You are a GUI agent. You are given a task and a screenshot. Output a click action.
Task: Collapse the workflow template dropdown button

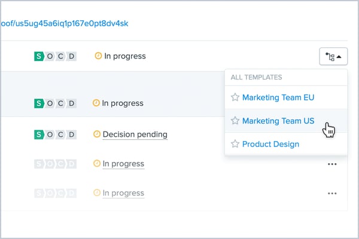click(x=334, y=57)
